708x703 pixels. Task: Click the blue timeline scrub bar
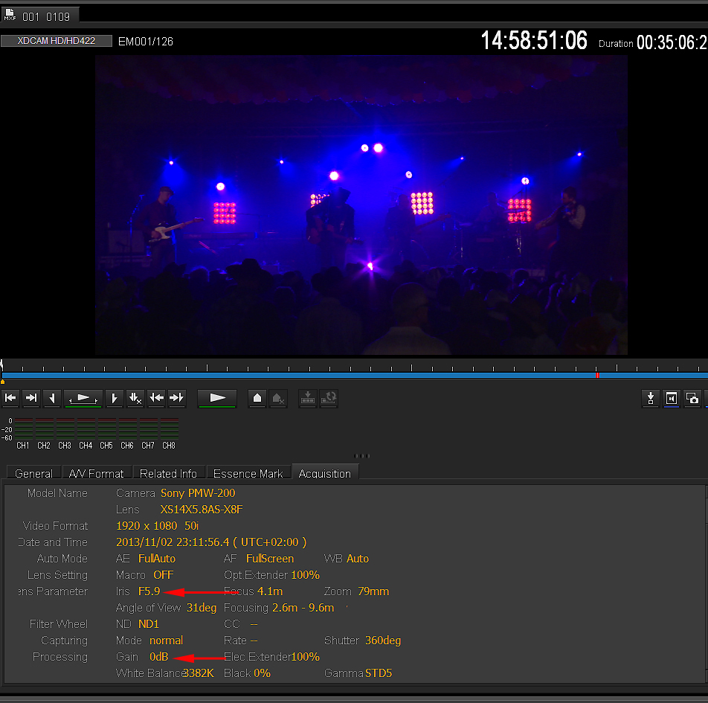(x=297, y=375)
